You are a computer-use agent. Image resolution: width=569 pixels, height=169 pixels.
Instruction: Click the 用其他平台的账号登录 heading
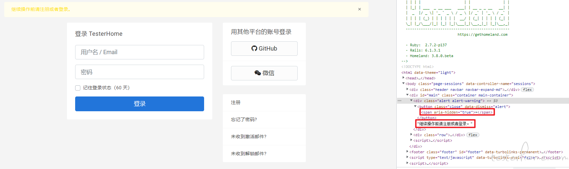[261, 32]
